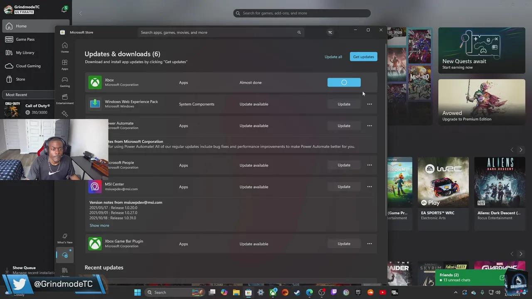Open the EA SPORTS WRC game tile
The height and width of the screenshot is (299, 532).
point(443,194)
